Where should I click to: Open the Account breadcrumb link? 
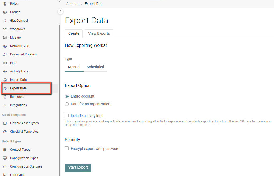pyautogui.click(x=73, y=4)
